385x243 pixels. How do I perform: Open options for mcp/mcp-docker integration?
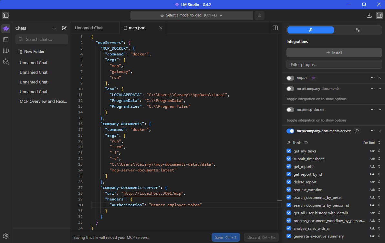(372, 110)
